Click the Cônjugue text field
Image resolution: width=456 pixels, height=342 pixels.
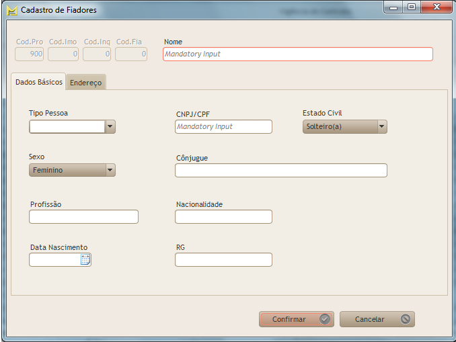(280, 171)
